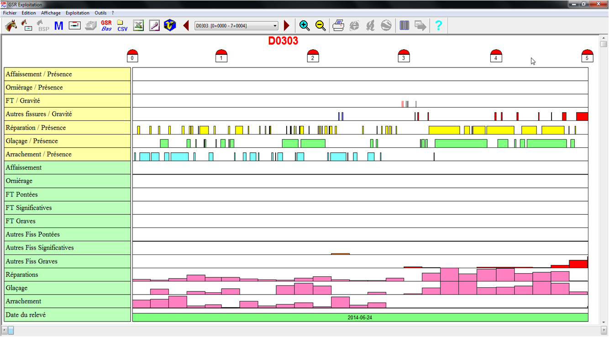Zoom in with the plus magnifier
This screenshot has height=337, width=609.
[x=304, y=26]
